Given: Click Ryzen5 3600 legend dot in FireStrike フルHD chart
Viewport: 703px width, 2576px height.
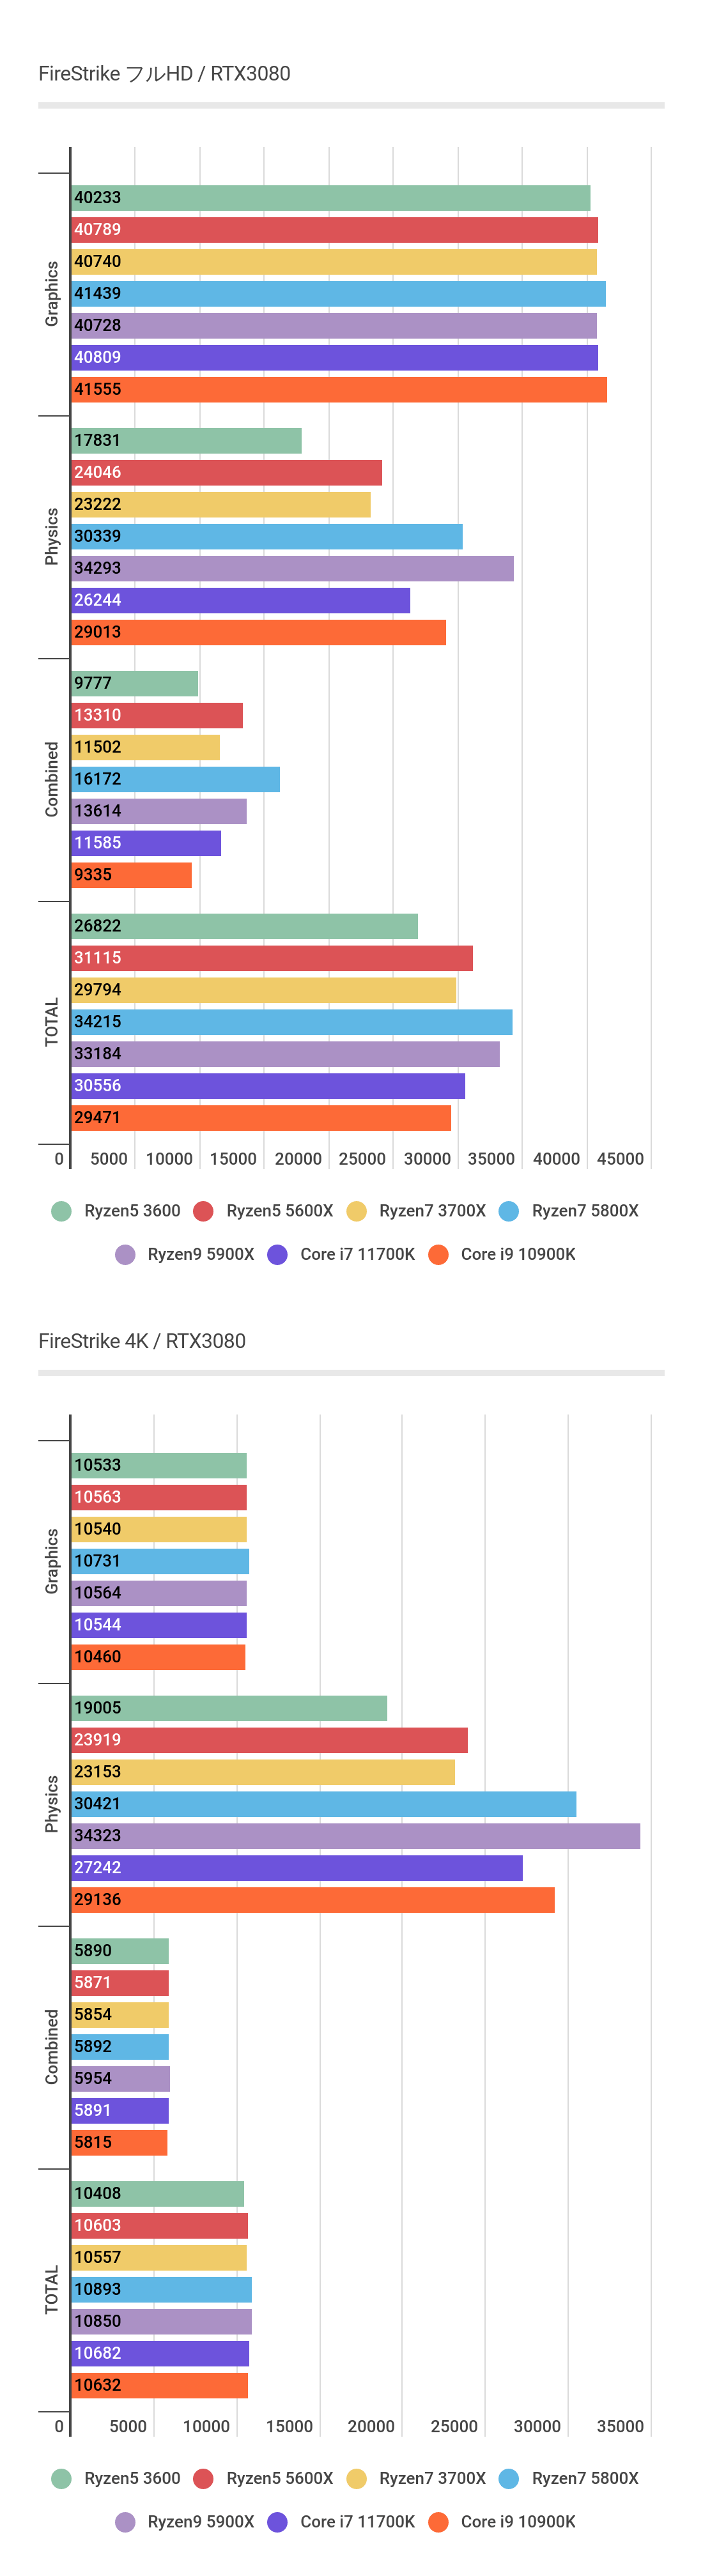Looking at the screenshot, I should click(x=61, y=1211).
